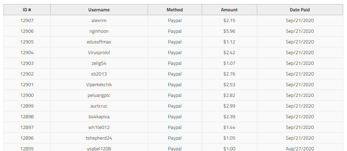Click username alexrim in the table
347x151 pixels.
click(x=99, y=20)
